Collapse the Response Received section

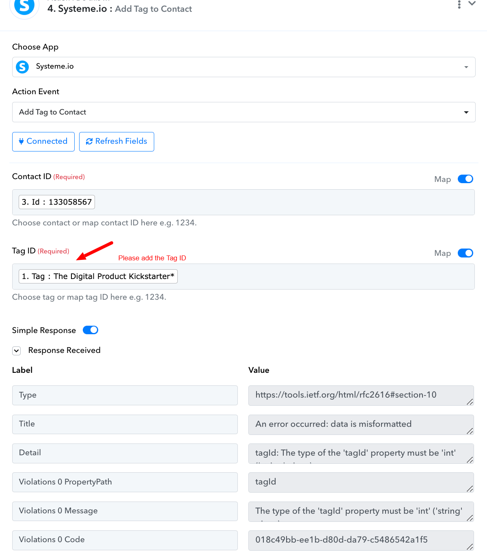click(x=17, y=351)
